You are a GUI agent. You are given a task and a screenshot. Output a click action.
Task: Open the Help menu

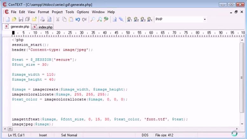tap(111, 12)
